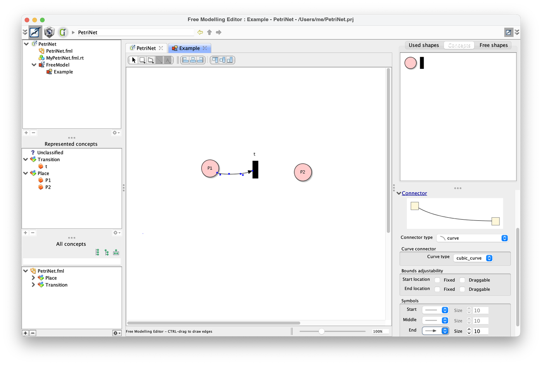Switch to the Used shapes tab
542x365 pixels.
pos(424,45)
